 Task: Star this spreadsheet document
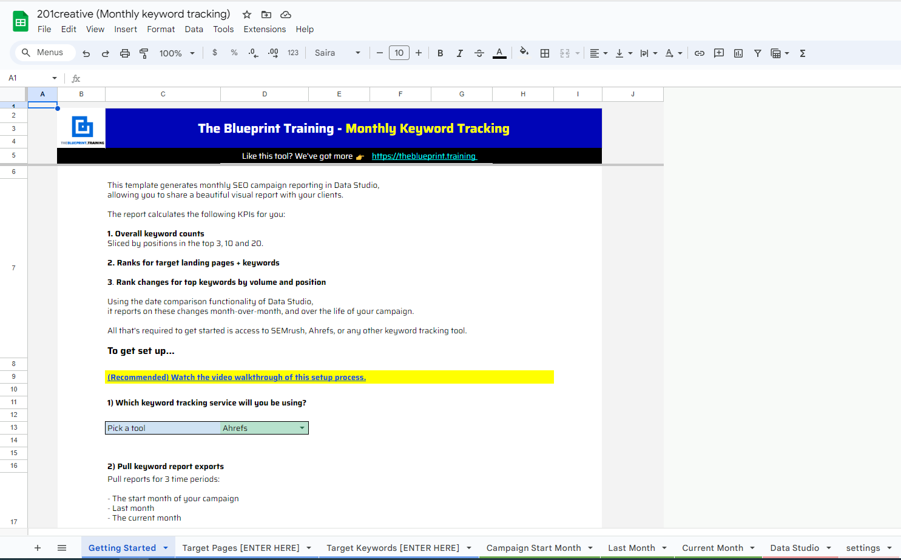[x=247, y=15]
